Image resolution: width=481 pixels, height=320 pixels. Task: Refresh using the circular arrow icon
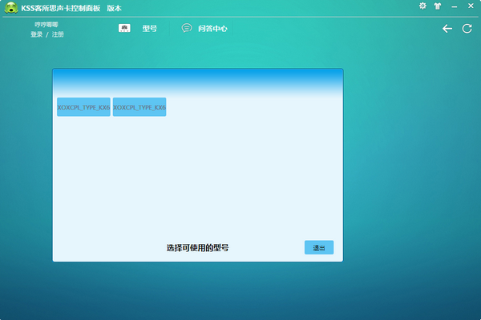(x=467, y=29)
